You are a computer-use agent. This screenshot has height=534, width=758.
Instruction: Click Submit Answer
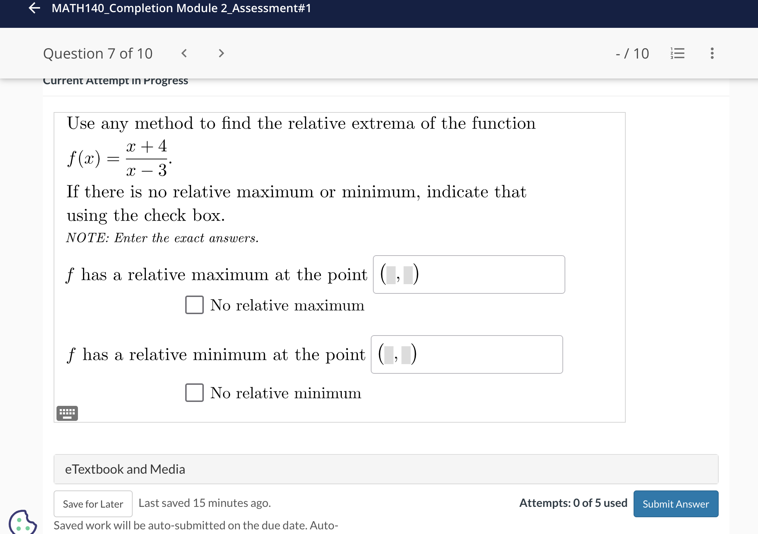[x=676, y=504]
